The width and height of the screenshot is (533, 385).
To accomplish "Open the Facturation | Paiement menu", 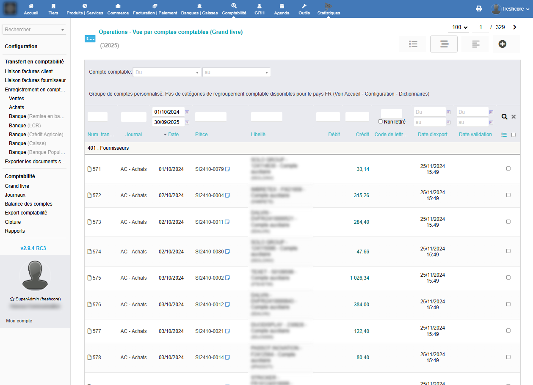I will tap(155, 9).
